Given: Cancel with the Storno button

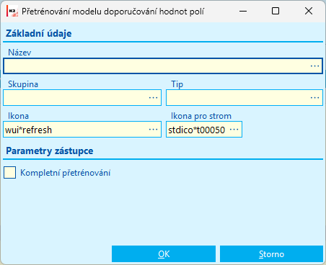Looking at the screenshot, I should click(271, 254).
